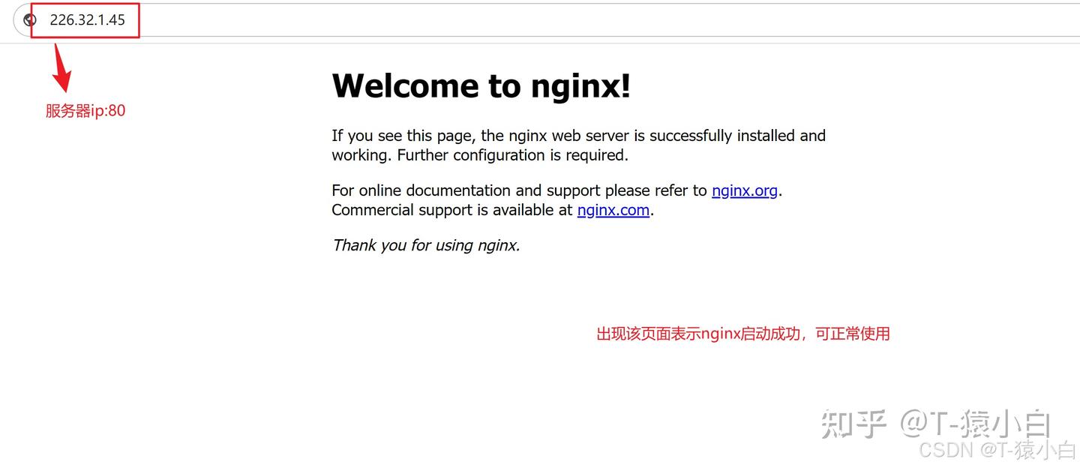
Task: Select the paragraph about further configuration
Action: tap(578, 145)
